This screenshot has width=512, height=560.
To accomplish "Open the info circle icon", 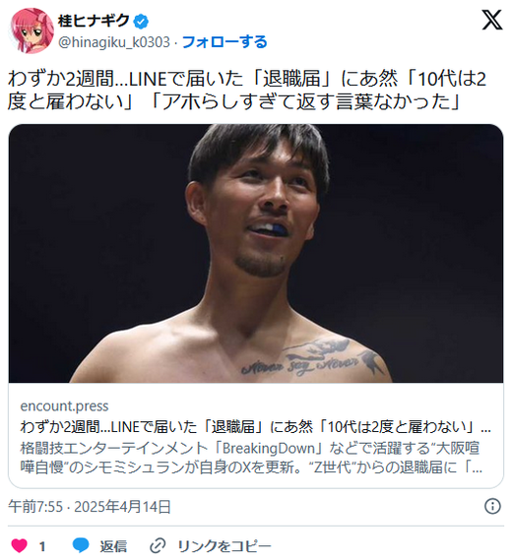I will 492,506.
